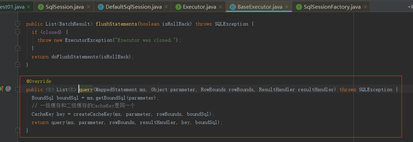The image size is (413, 142).
Task: Click the class icon on DefaultSqlSession.java tab
Action: pyautogui.click(x=100, y=7)
